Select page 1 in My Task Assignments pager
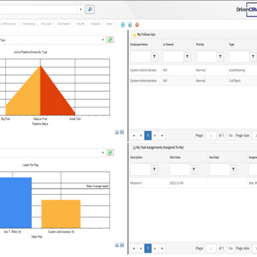Screen dimensions: 257x257 pyautogui.click(x=148, y=248)
